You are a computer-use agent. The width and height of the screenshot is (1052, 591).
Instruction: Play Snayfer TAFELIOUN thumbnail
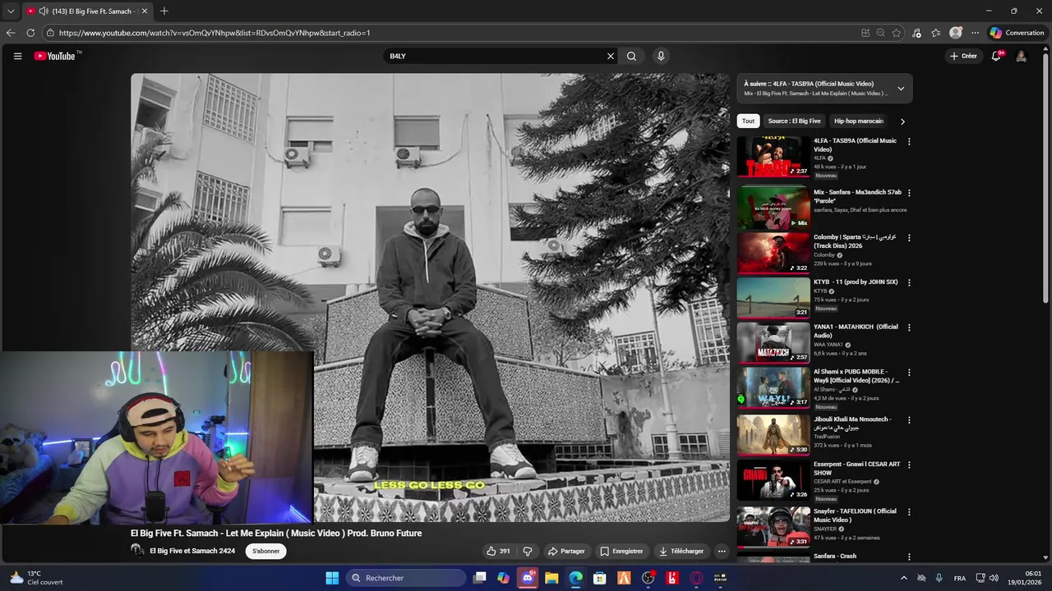pyautogui.click(x=773, y=527)
